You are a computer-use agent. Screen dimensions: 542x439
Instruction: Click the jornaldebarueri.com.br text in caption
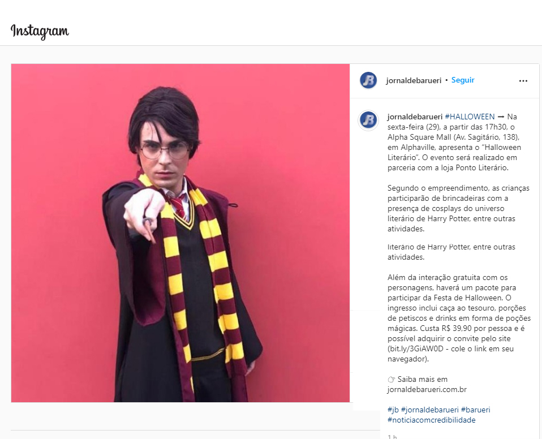pyautogui.click(x=427, y=390)
